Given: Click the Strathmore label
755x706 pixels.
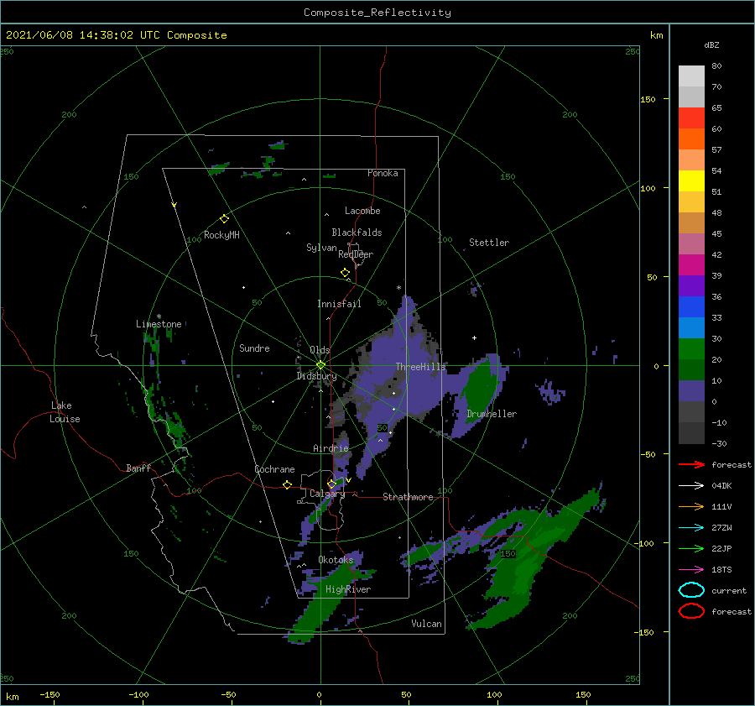Looking at the screenshot, I should pos(408,497).
